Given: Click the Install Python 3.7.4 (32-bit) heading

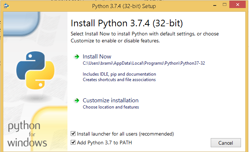Looking at the screenshot, I should [127, 23].
